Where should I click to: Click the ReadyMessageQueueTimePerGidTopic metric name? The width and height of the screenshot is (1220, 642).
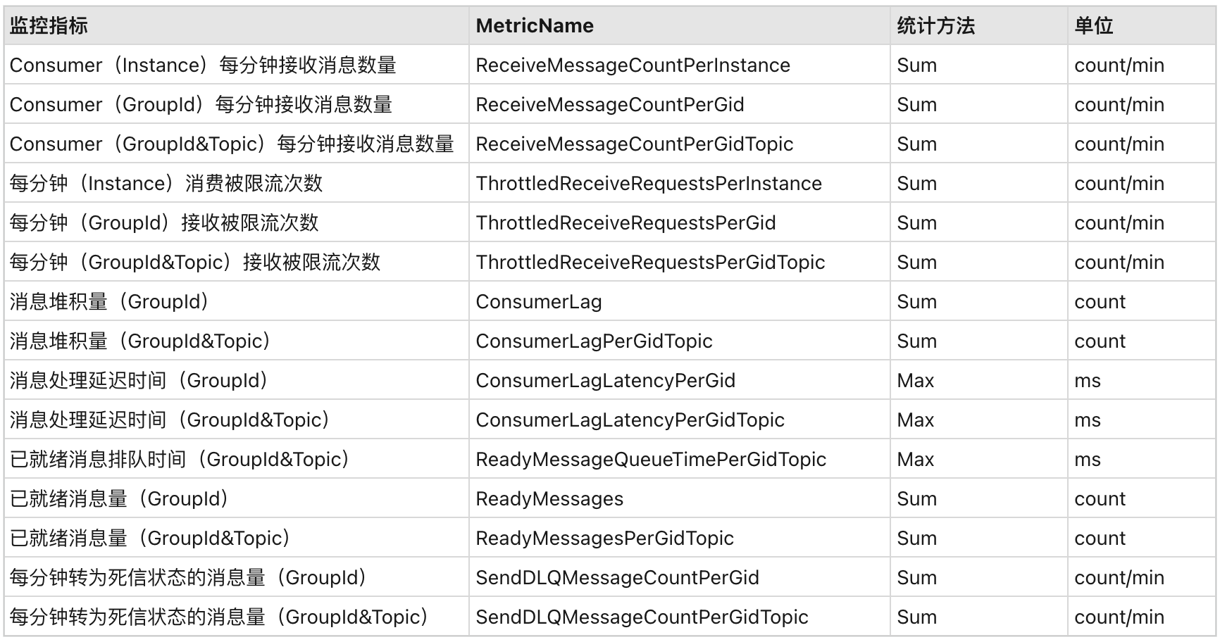[650, 460]
